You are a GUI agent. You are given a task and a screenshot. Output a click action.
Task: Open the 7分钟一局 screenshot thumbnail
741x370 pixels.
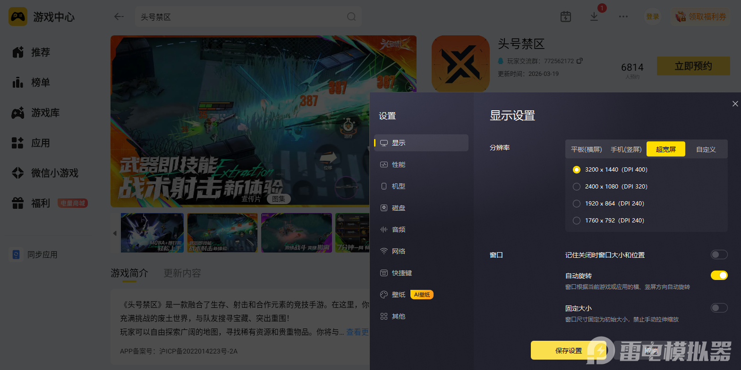click(352, 233)
